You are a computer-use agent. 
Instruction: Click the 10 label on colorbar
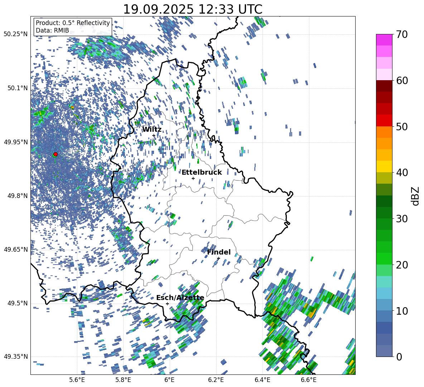pos(402,311)
